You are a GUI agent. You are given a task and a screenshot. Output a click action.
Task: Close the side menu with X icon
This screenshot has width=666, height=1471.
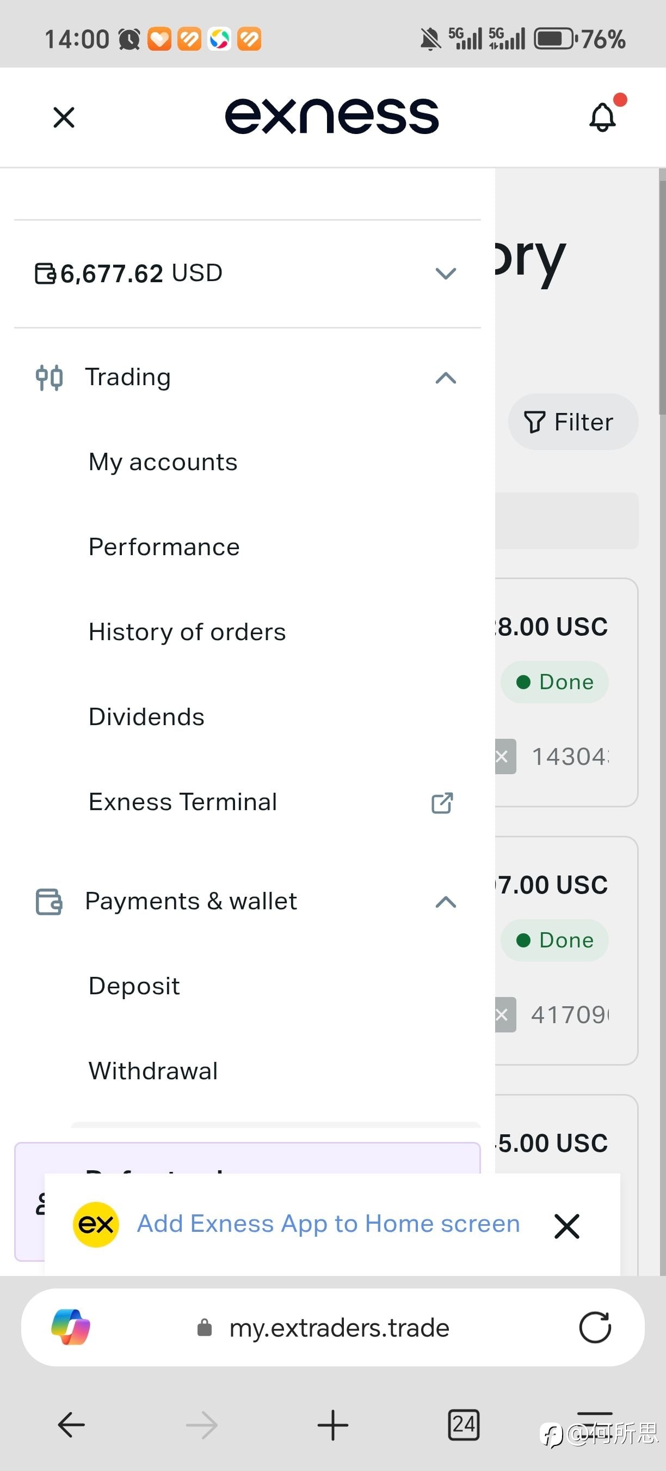[x=64, y=118]
